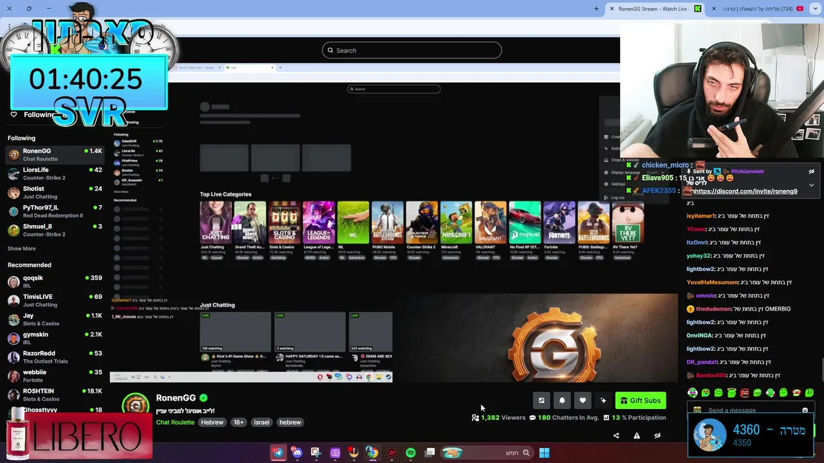Click the 18+ tag chip

coord(239,422)
